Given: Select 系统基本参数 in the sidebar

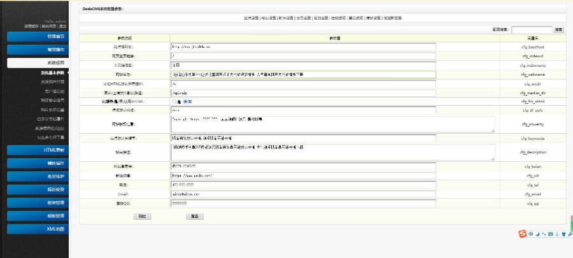Looking at the screenshot, I should tap(52, 73).
